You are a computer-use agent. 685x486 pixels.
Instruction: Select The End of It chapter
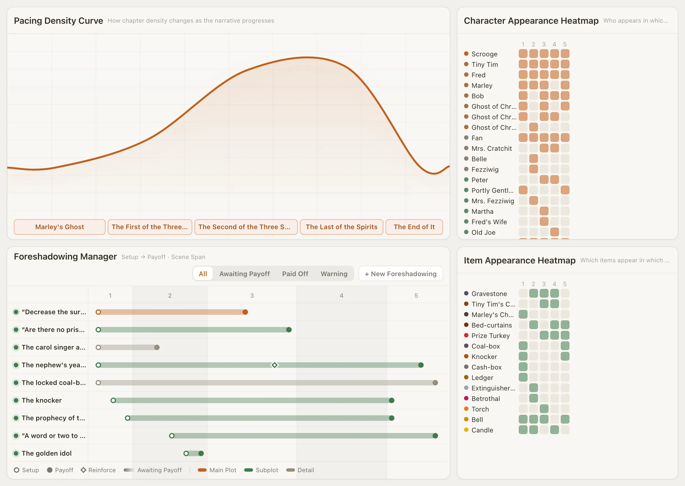(x=414, y=227)
